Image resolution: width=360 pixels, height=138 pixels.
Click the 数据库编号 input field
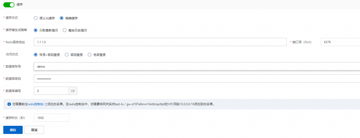(x=51, y=91)
